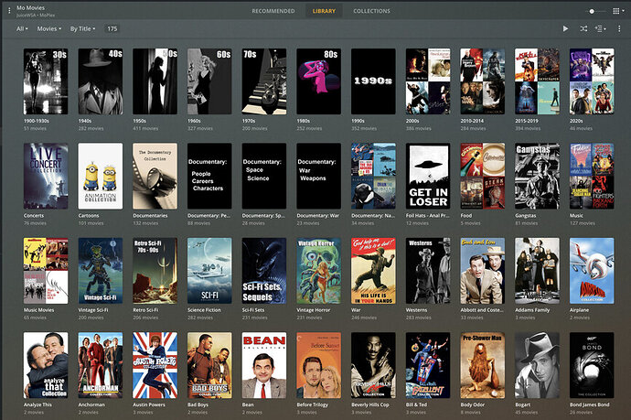The image size is (631, 420).
Task: Open the Documentaries collection poster
Action: click(x=155, y=176)
